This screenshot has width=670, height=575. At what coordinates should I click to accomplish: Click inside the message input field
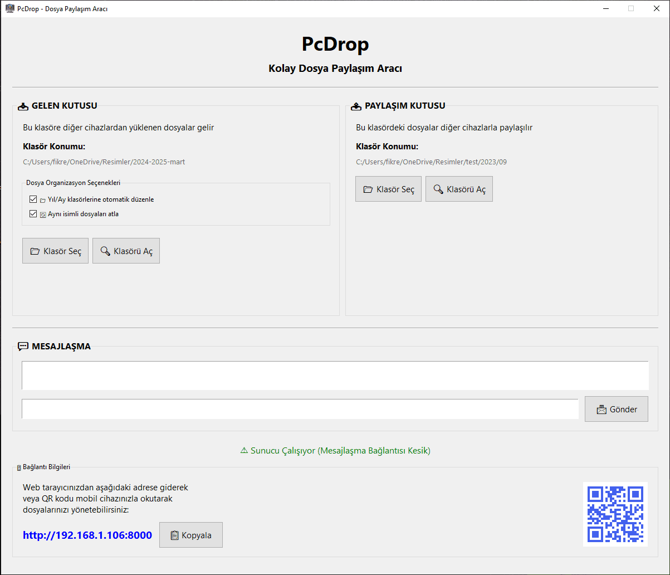(300, 409)
